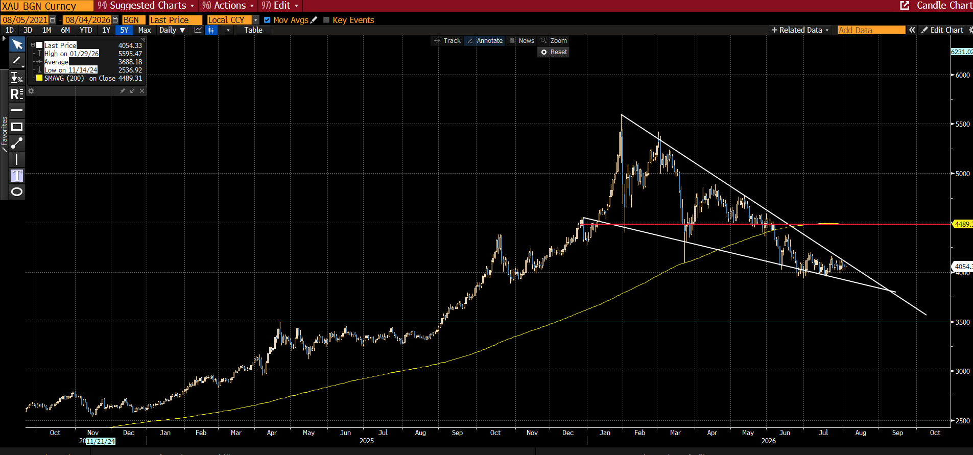Open the Edit dropdown menu
The image size is (973, 455).
tap(280, 6)
